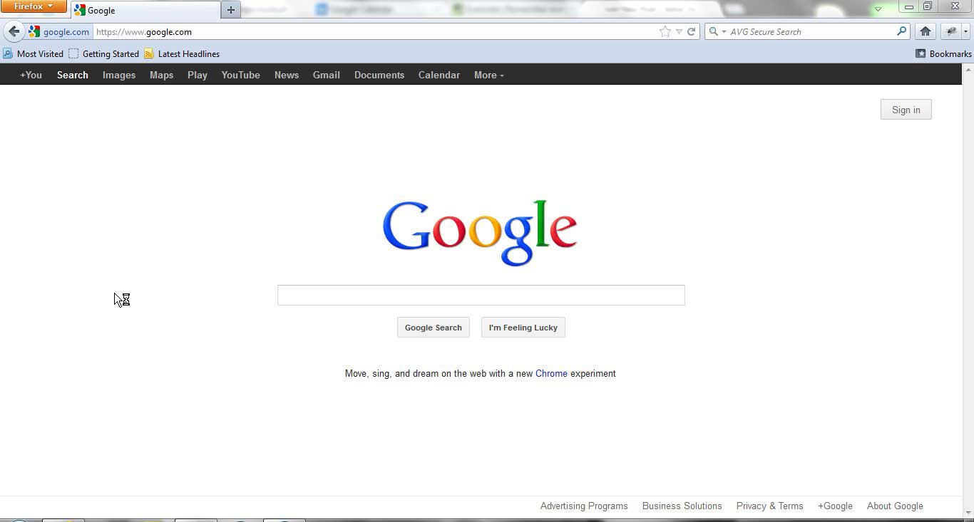Show URL history dropdown in address bar
This screenshot has width=974, height=522.
click(x=679, y=31)
